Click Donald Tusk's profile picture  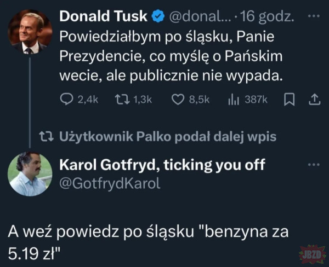(x=30, y=32)
